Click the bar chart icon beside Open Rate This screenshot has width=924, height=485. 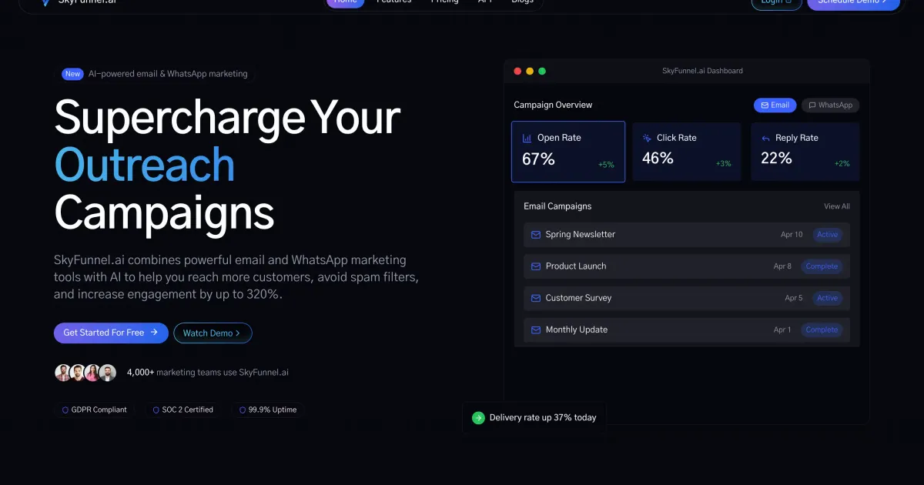pyautogui.click(x=527, y=139)
